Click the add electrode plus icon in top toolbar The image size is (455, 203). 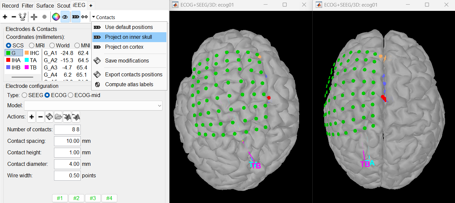point(5,17)
